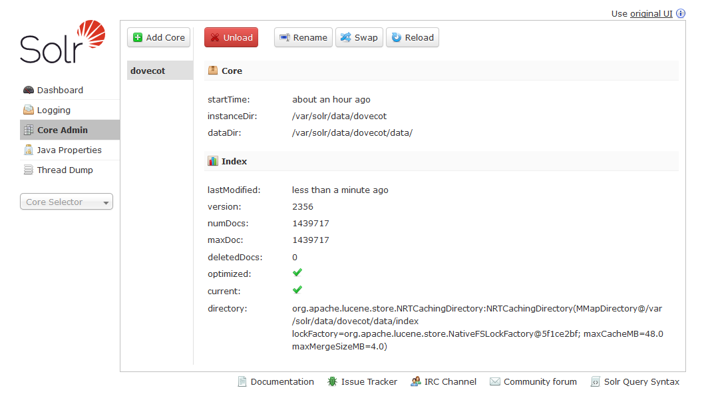Screen dimensions: 706x412
Task: Open the Logging page
Action: point(53,110)
